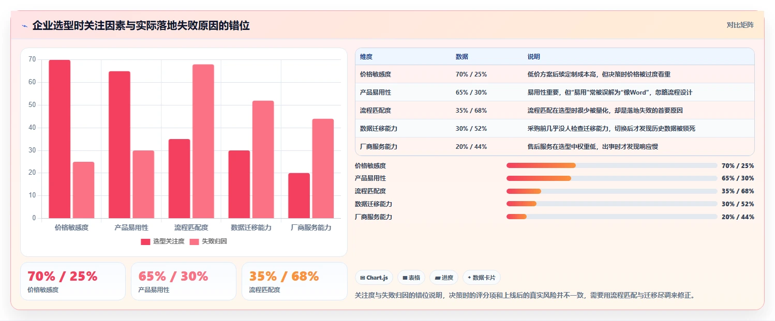Viewport: 775px width, 321px height.
Task: Click 价格敏感度 on the chart x-axis
Action: click(x=71, y=227)
